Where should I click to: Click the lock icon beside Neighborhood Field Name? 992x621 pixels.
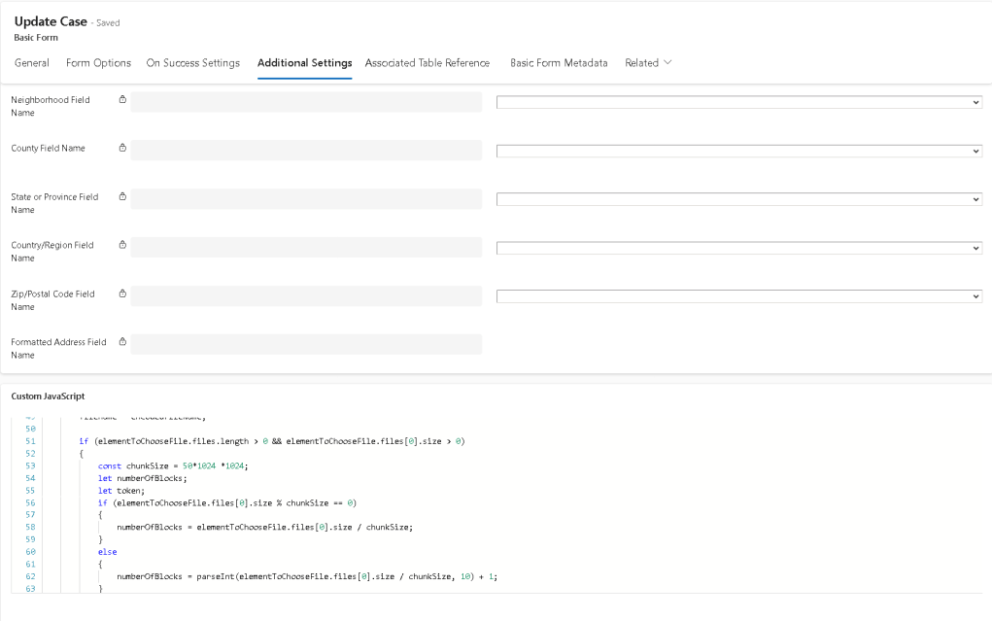tap(121, 99)
